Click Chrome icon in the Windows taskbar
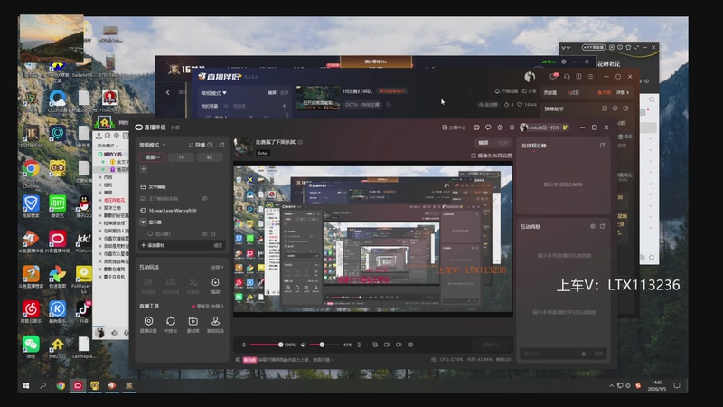This screenshot has width=723, height=407. point(61,386)
